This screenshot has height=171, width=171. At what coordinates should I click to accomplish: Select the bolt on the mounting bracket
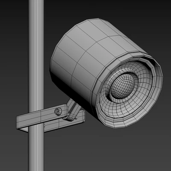[x=58, y=111]
